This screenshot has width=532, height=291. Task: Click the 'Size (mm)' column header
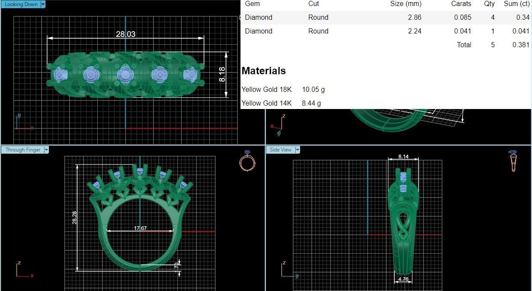click(x=406, y=3)
